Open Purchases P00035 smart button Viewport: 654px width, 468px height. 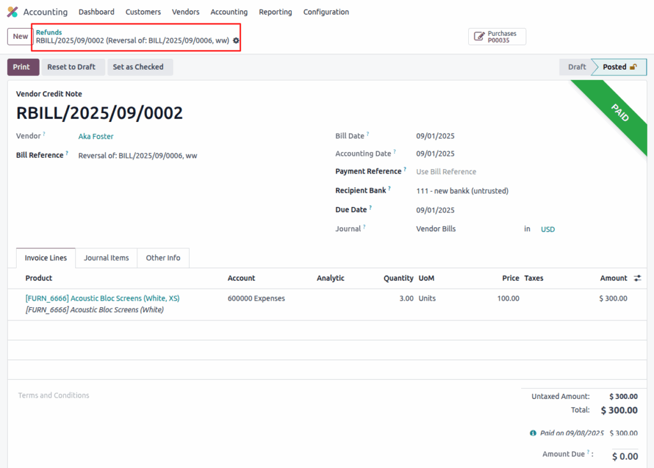(497, 36)
